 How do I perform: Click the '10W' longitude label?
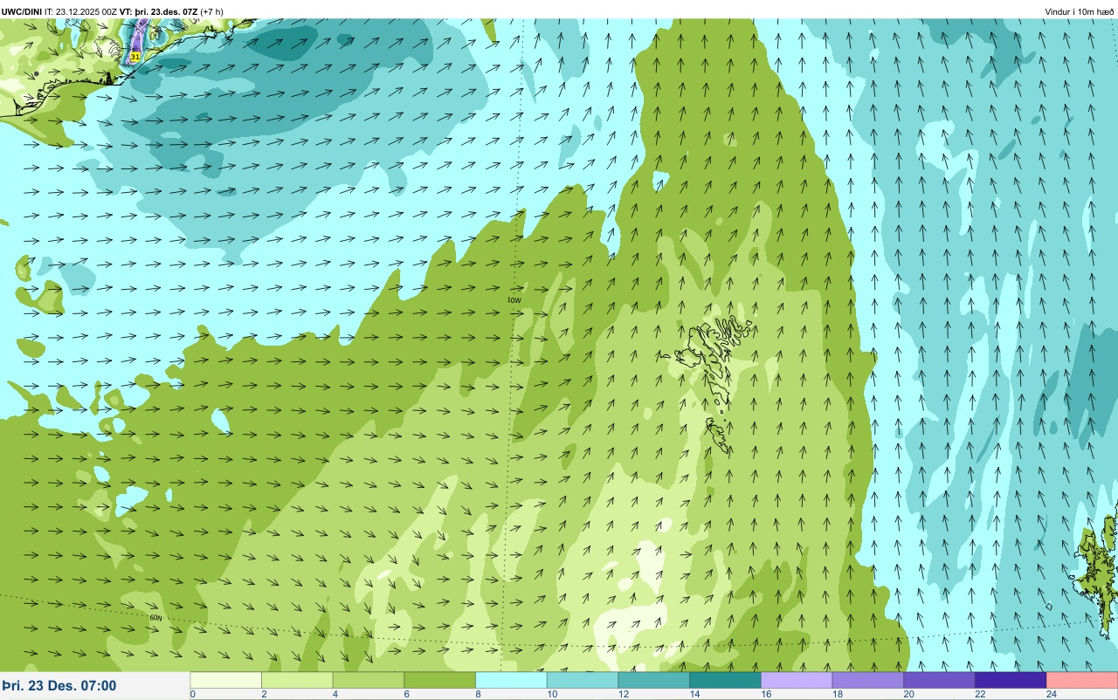tap(514, 299)
